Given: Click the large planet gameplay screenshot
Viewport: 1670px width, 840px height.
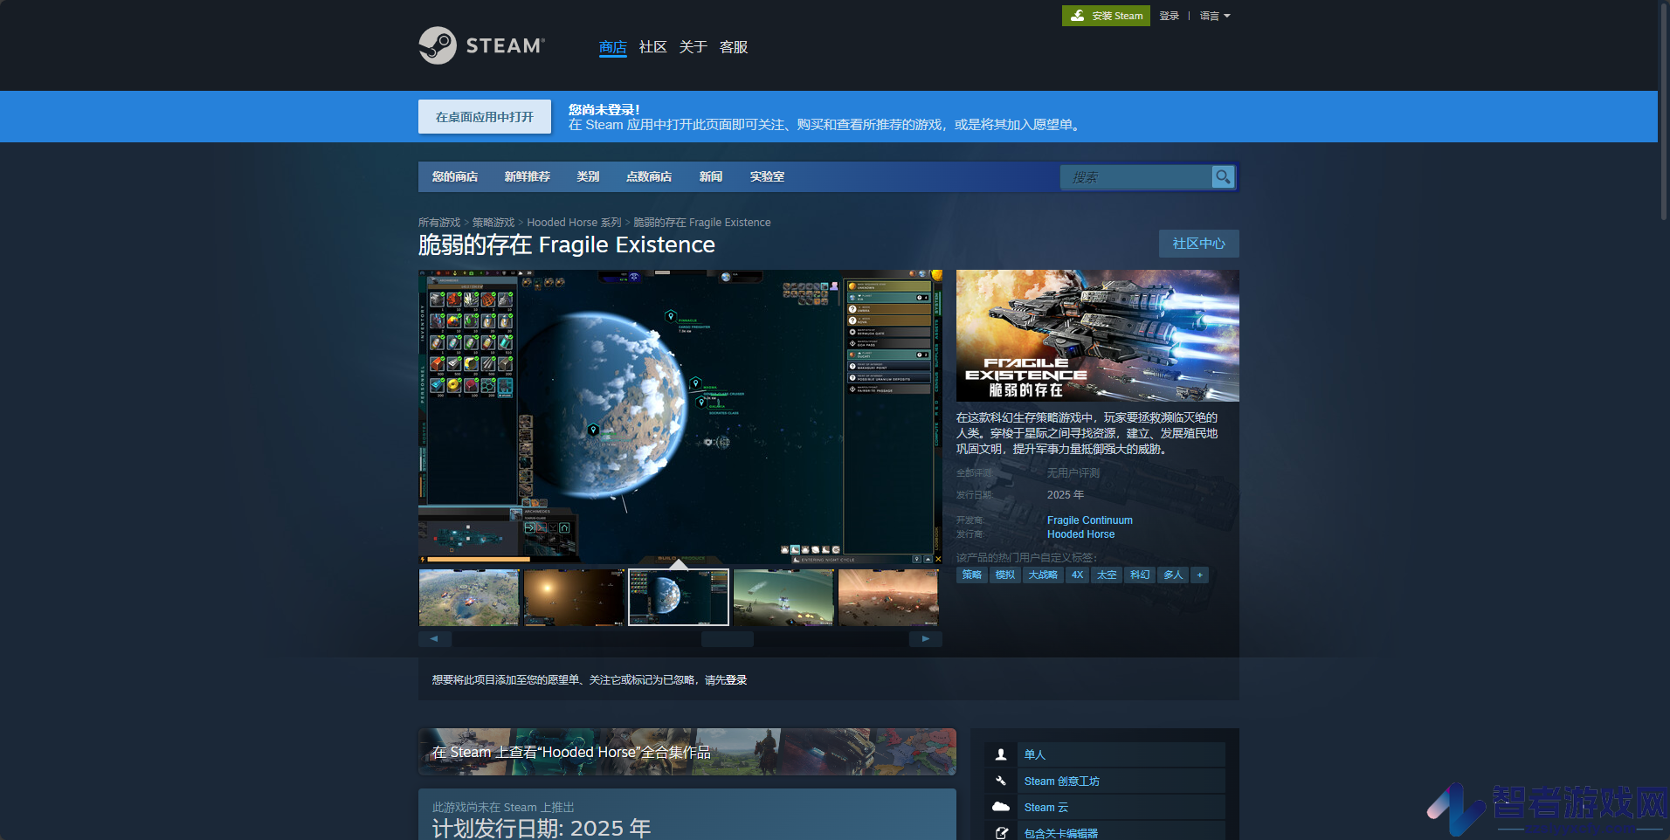Looking at the screenshot, I should [680, 417].
